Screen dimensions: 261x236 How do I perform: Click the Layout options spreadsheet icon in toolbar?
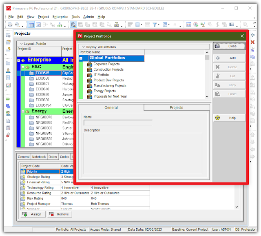(x=188, y=24)
